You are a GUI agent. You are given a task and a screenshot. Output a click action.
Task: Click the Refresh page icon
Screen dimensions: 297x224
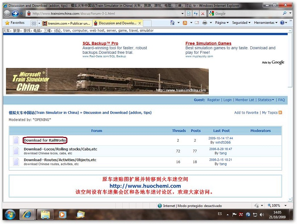pyautogui.click(x=195, y=13)
